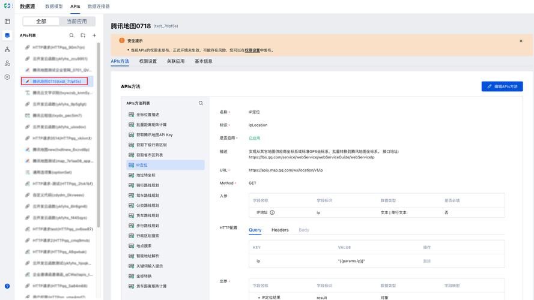Open the settings hexagon icon in sidebar
This screenshot has width=534, height=300.
(7, 77)
